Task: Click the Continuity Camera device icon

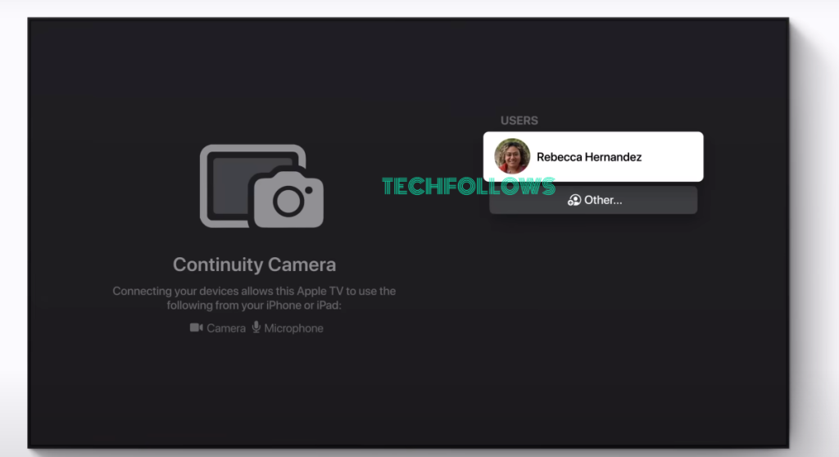Action: point(261,186)
